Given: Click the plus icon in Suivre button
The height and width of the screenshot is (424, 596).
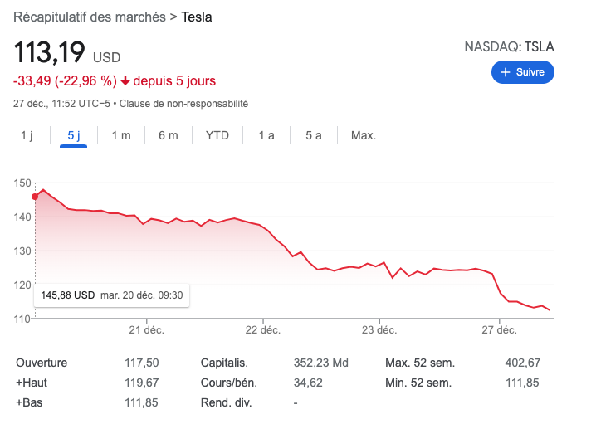Looking at the screenshot, I should pos(505,72).
